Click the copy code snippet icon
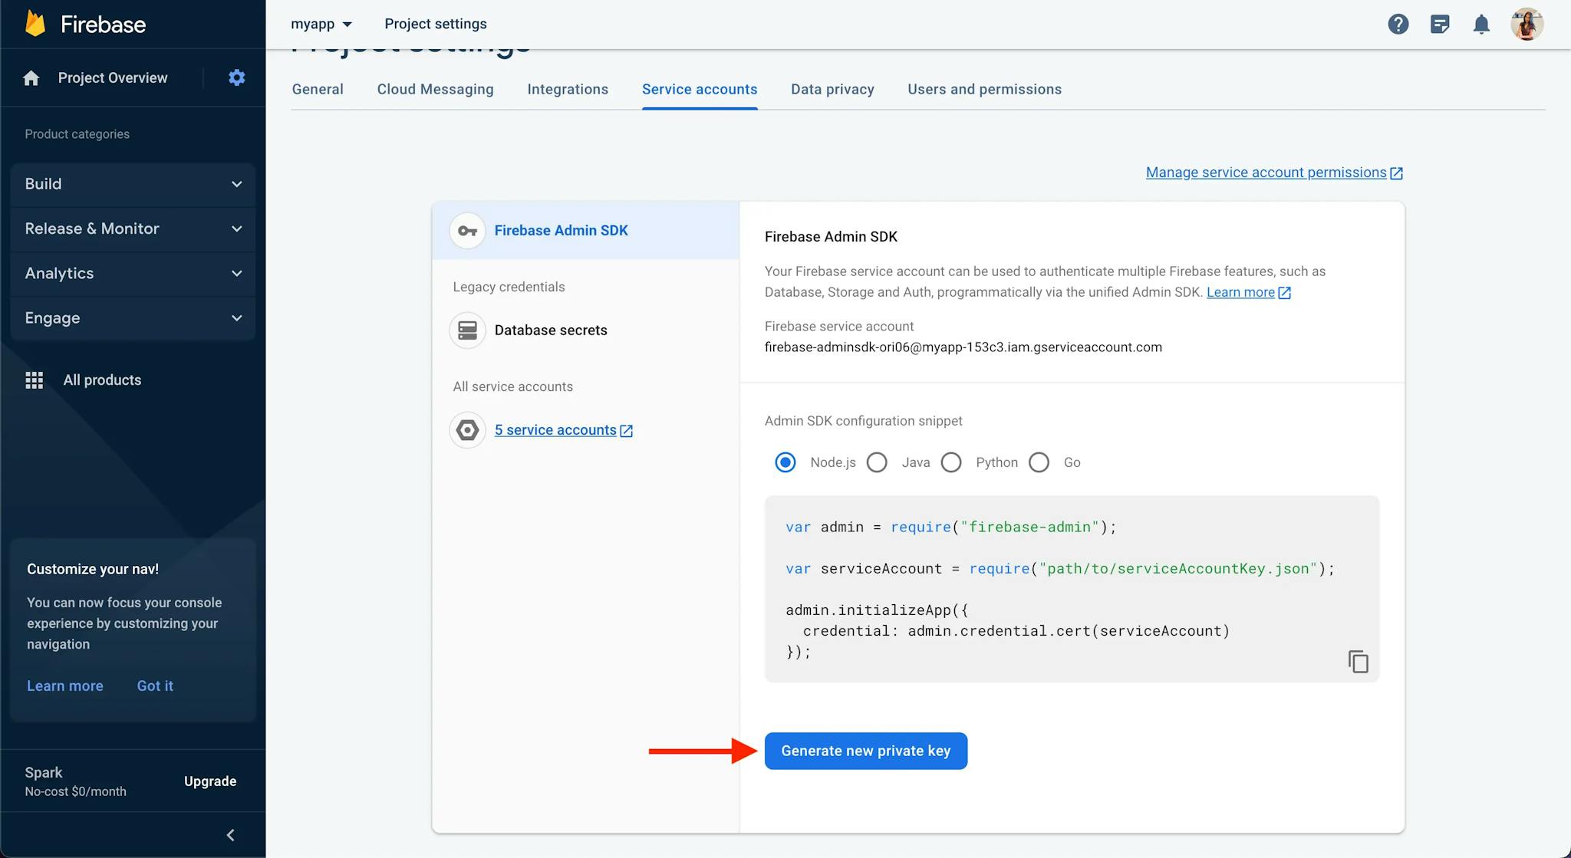Image resolution: width=1571 pixels, height=858 pixels. [1356, 660]
